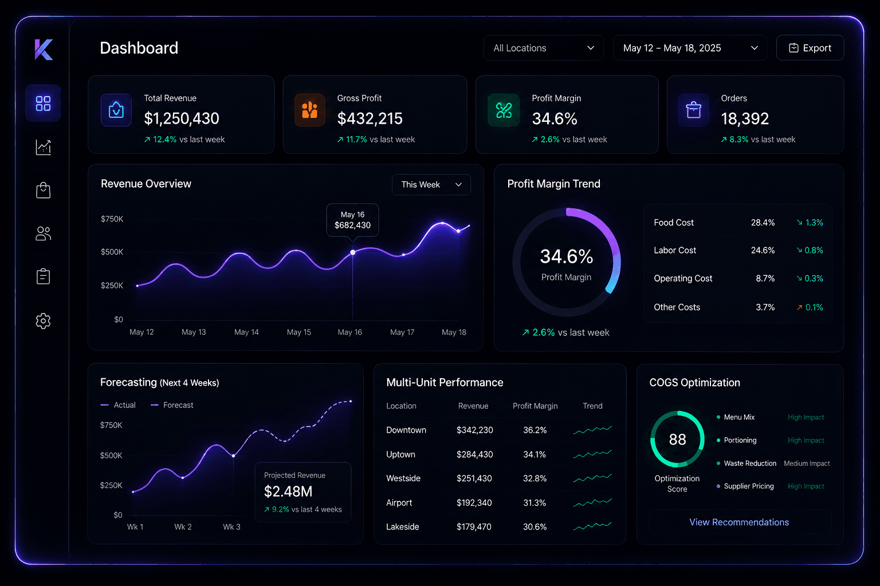Click the Wk 2 axis label

183,526
